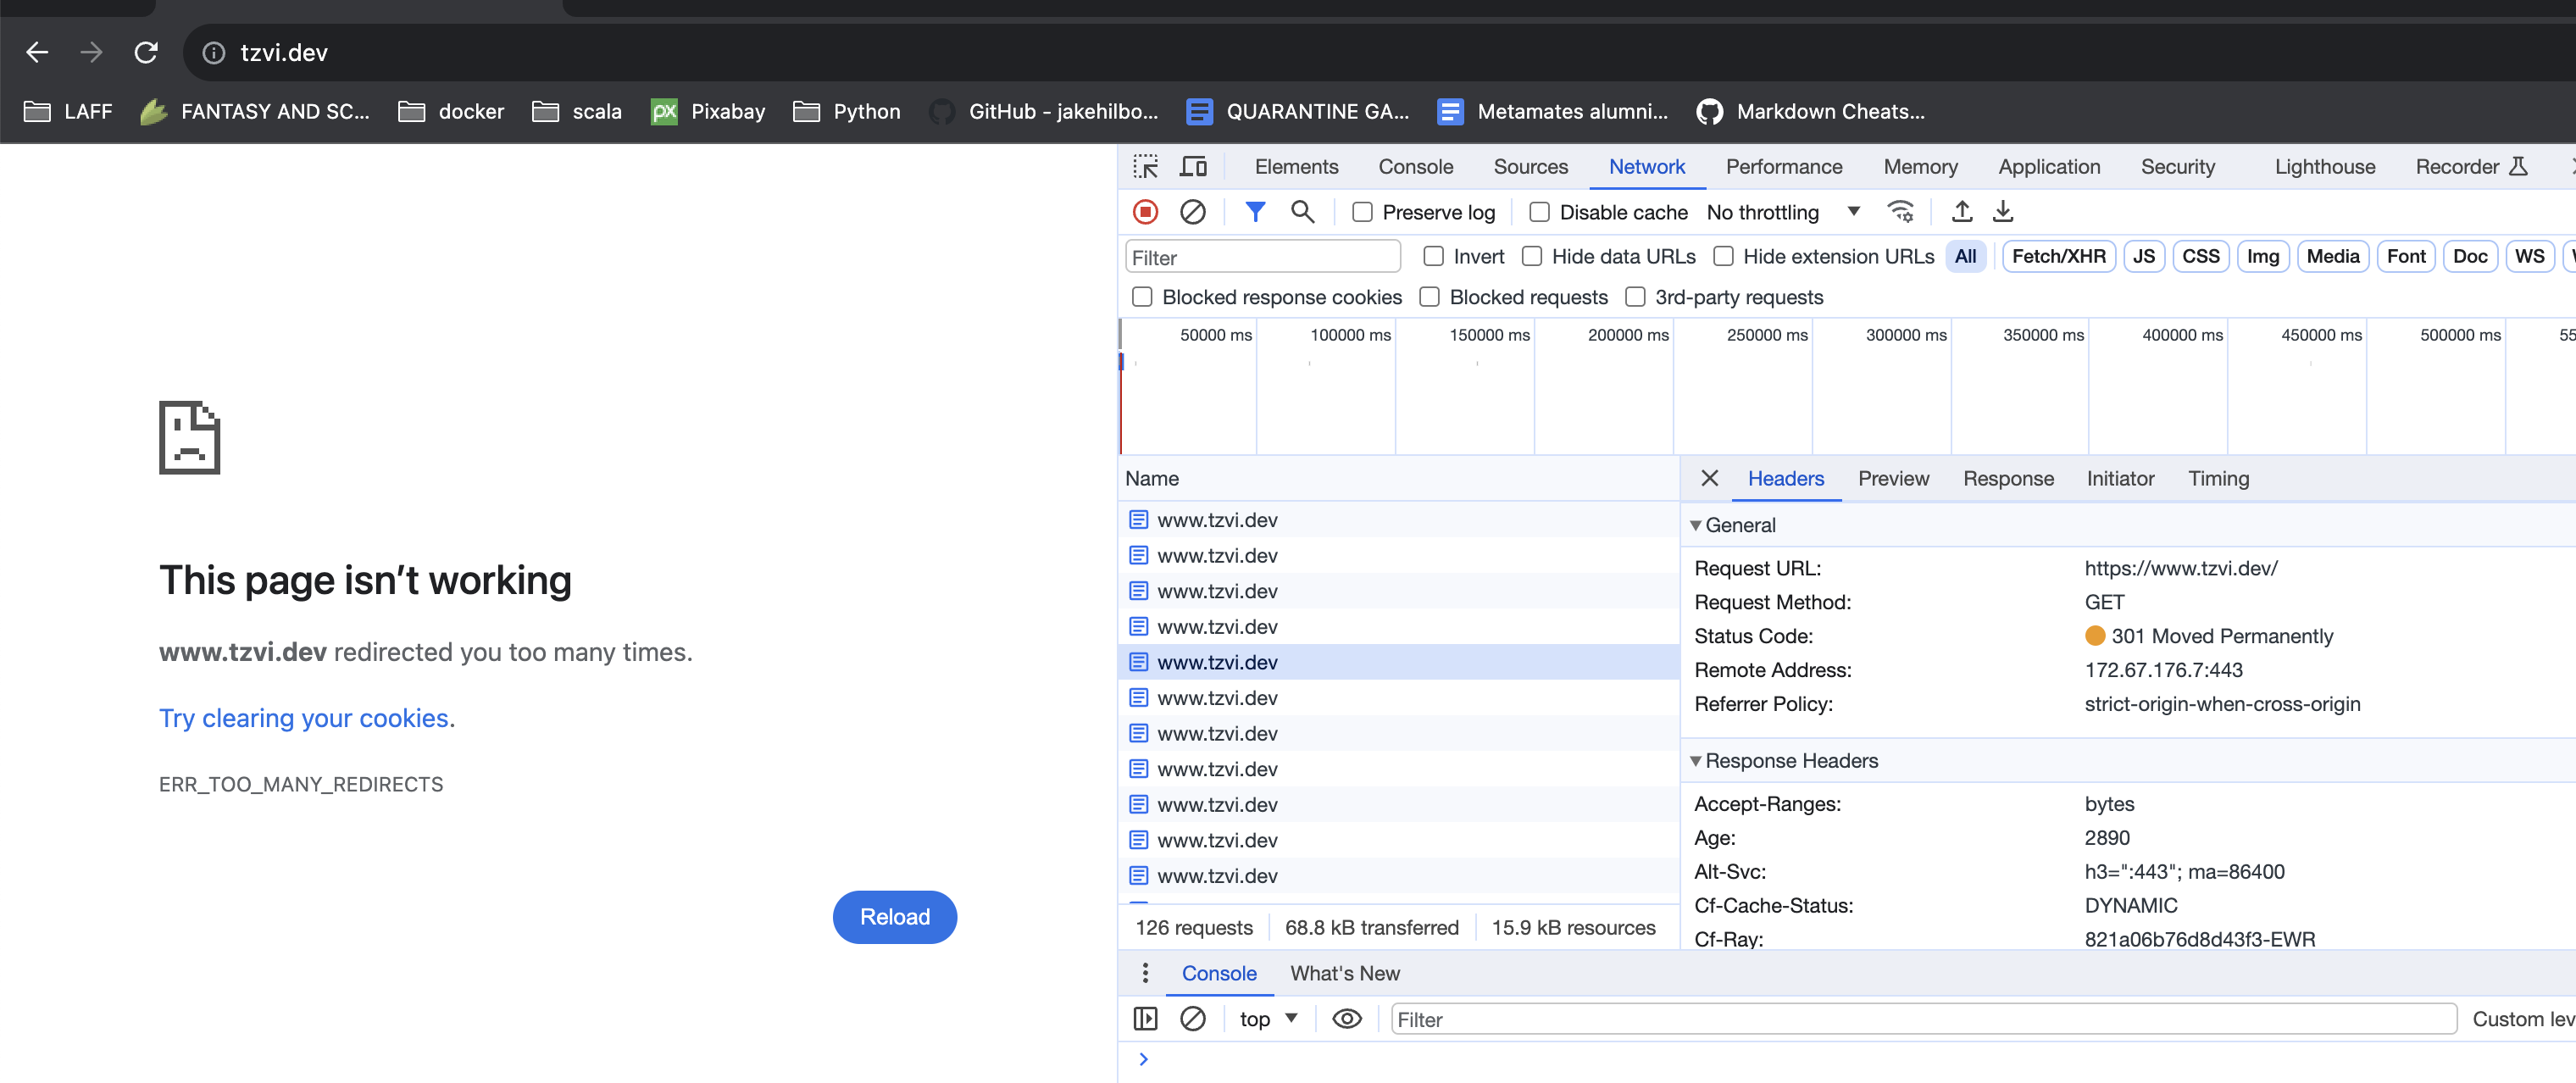Open the QUARANTINE GA bookmark

pyautogui.click(x=1298, y=111)
